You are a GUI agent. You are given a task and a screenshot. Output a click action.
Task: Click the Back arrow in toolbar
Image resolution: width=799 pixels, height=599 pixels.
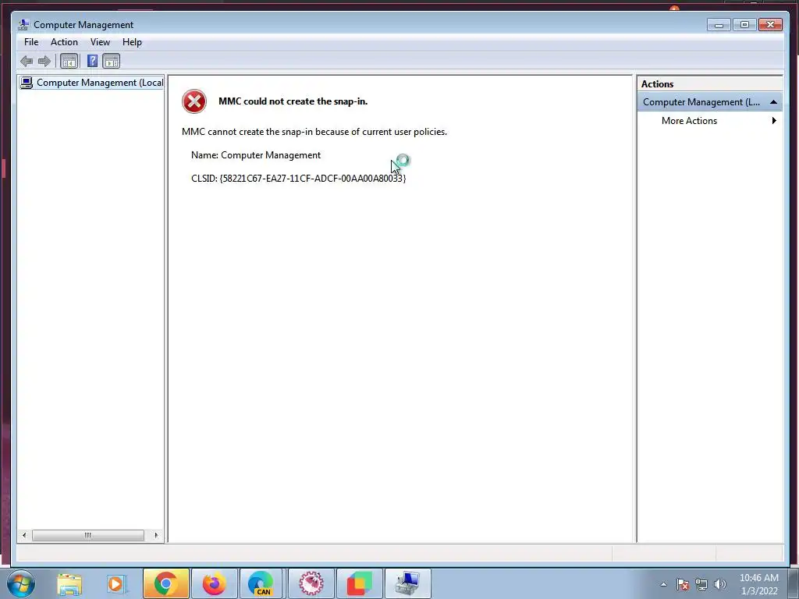(27, 62)
